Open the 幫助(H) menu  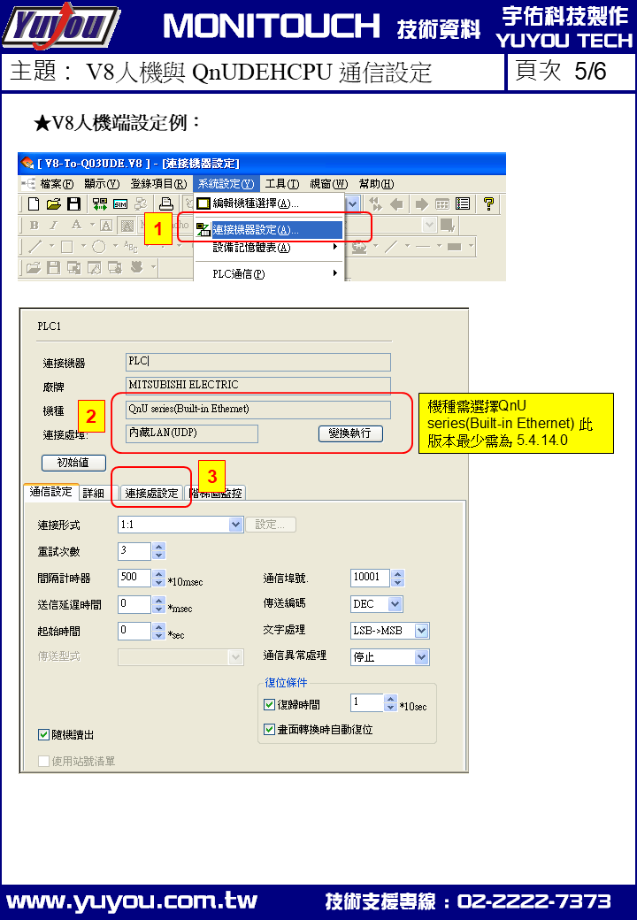click(x=377, y=184)
